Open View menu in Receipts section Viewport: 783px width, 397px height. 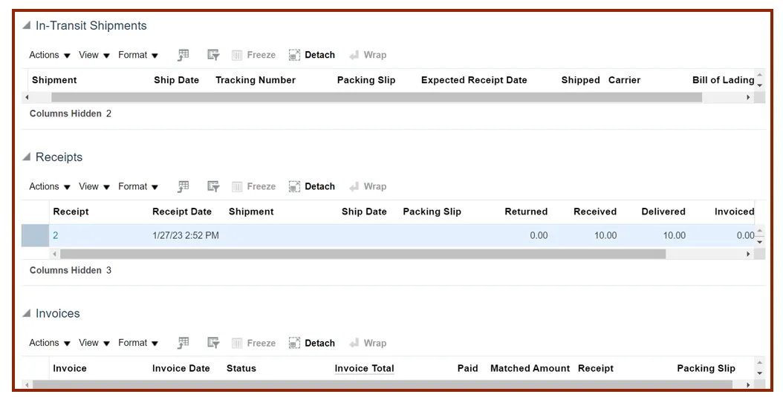[94, 186]
